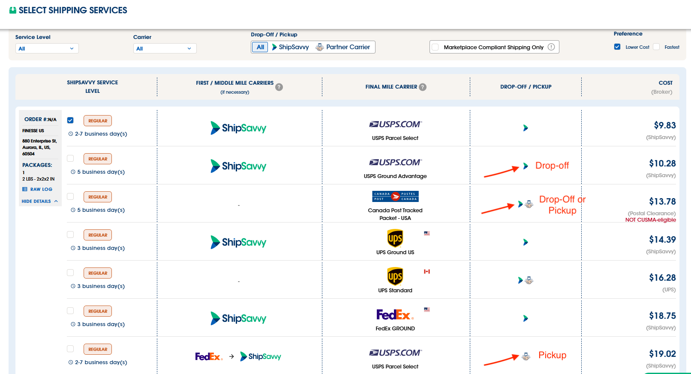Select the FedEx GROUND $18.75 checkbox
This screenshot has width=691, height=374.
pos(70,311)
